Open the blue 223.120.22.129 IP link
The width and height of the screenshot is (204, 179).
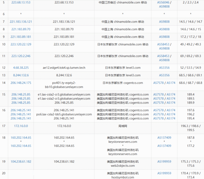point(21,44)
